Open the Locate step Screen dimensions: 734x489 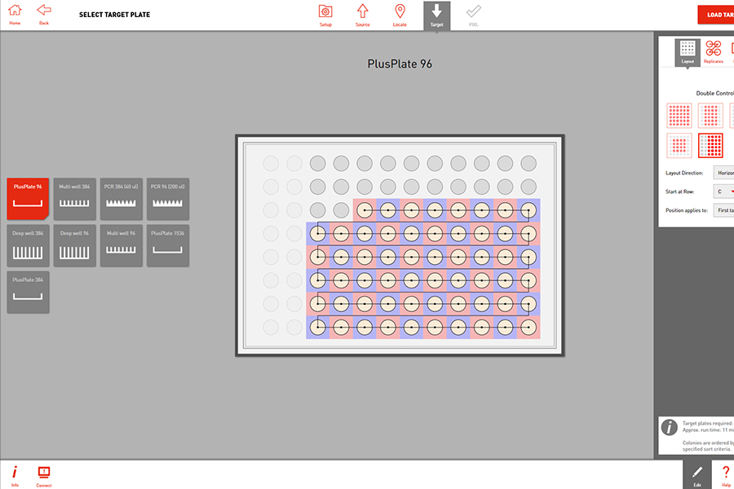coord(400,15)
